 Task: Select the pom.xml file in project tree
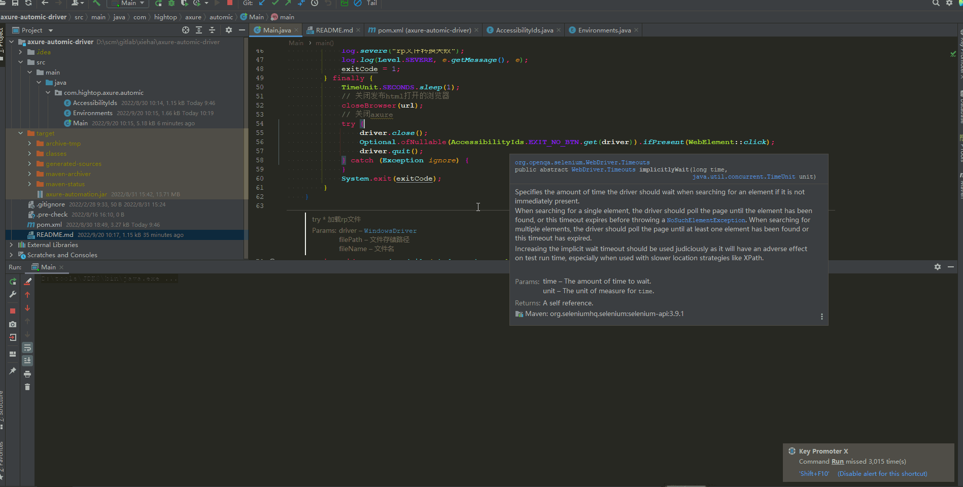point(49,225)
